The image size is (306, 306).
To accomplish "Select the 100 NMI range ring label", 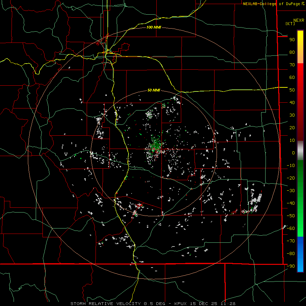I will click(x=154, y=27).
